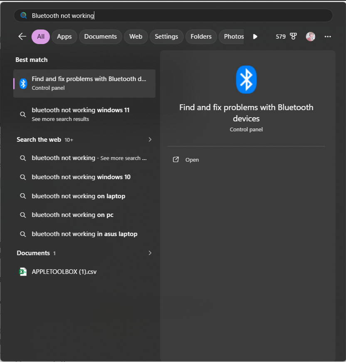This screenshot has width=346, height=362.
Task: Click the 'Search the web' heading
Action: pos(39,140)
